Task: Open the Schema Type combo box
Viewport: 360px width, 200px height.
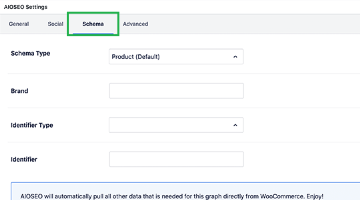Action: pyautogui.click(x=175, y=57)
